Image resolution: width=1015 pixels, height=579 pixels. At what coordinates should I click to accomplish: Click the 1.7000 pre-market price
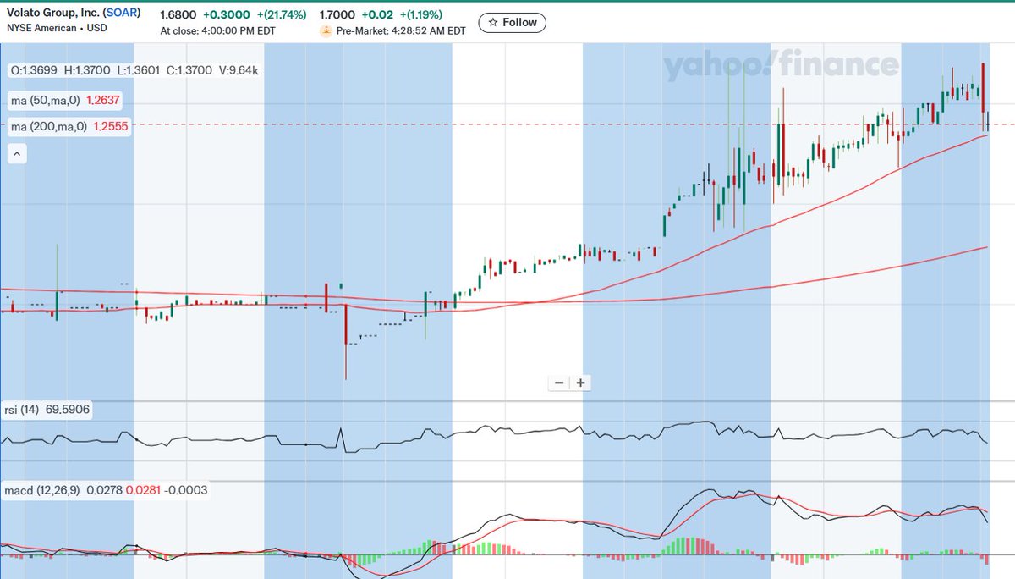(x=337, y=14)
